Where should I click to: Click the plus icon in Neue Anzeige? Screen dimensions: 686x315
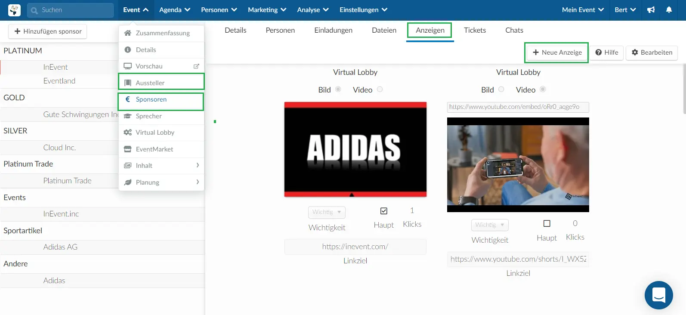pyautogui.click(x=536, y=52)
